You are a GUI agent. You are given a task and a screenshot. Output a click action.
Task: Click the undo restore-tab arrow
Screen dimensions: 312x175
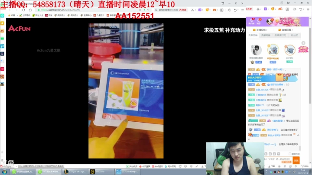click(x=235, y=10)
